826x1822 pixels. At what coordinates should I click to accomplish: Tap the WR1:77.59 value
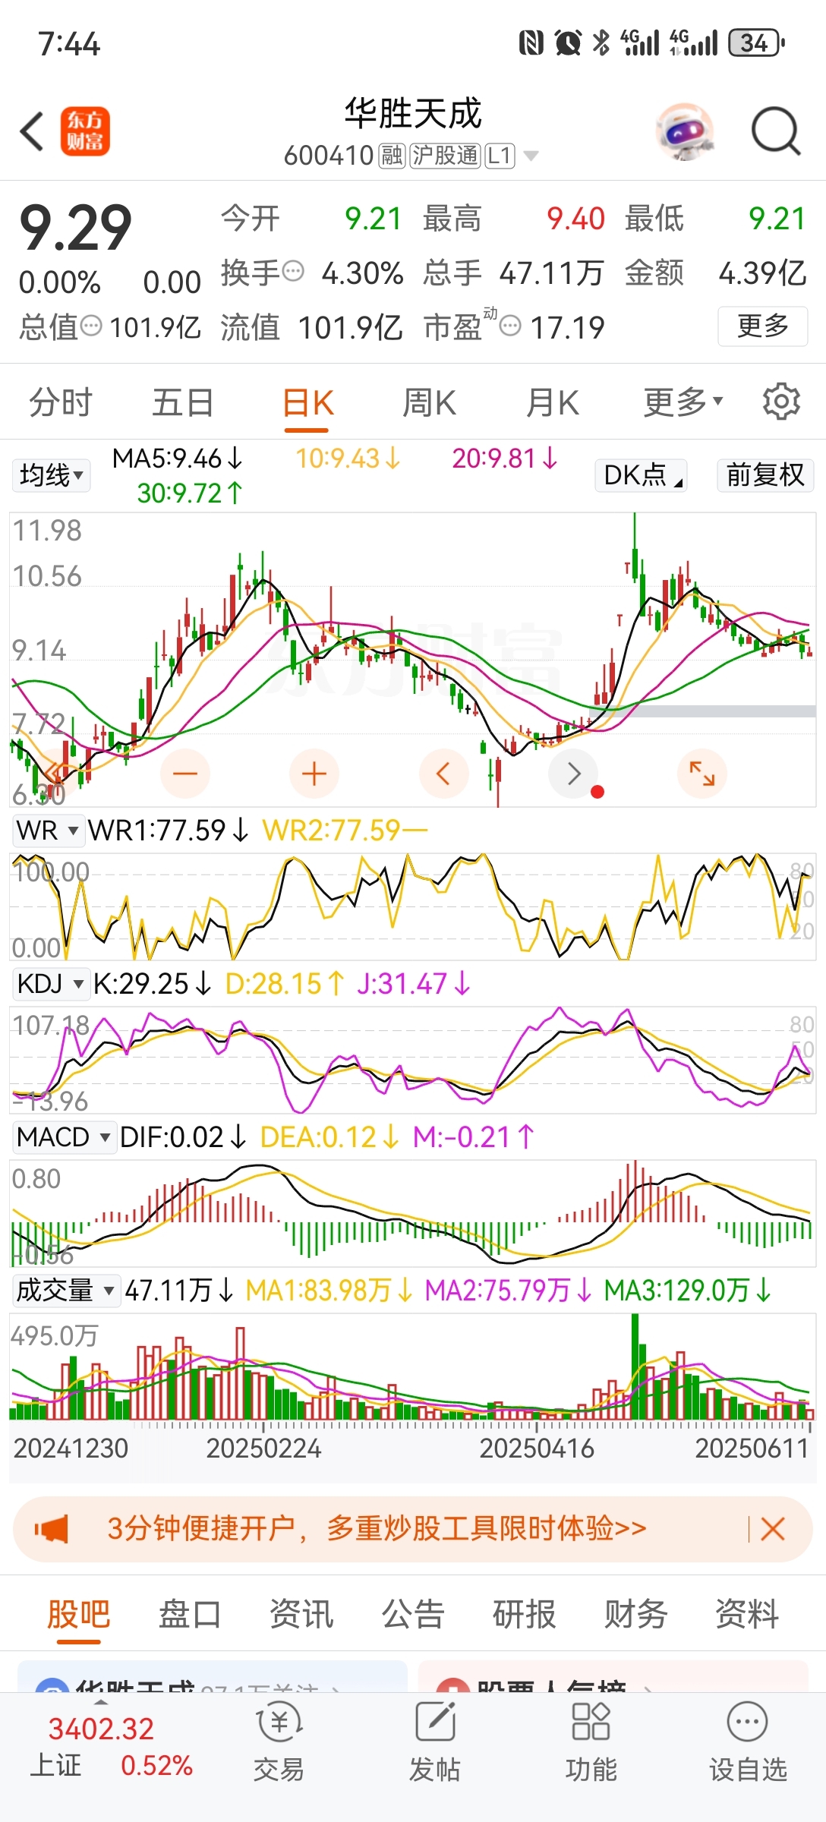point(169,831)
